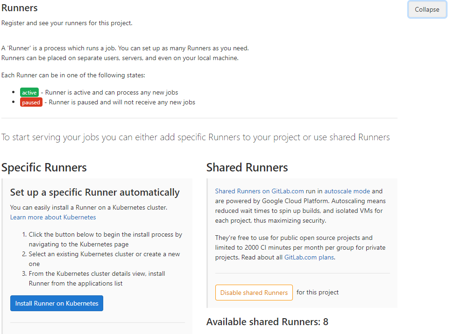The width and height of the screenshot is (454, 334).
Task: Click 'Register and see your runners' description
Action: pyautogui.click(x=67, y=23)
